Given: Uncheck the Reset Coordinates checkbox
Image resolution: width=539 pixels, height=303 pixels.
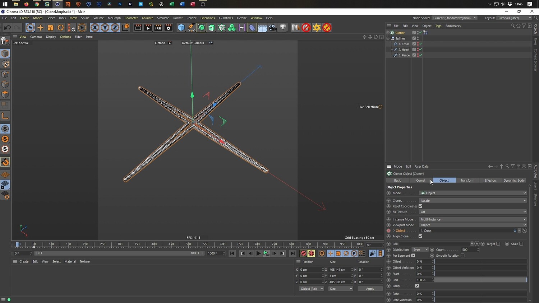Looking at the screenshot, I should [x=420, y=206].
